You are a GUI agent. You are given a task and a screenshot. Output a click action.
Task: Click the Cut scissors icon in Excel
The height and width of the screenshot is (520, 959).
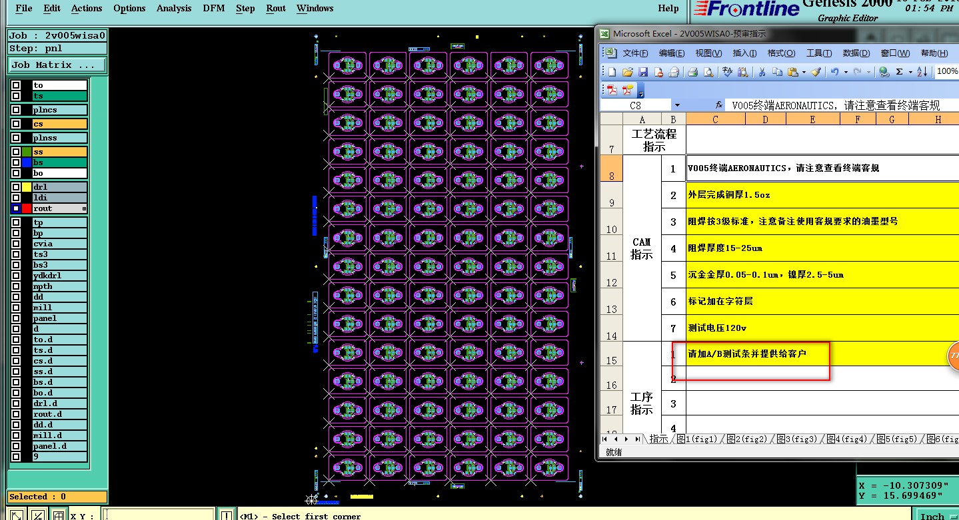click(762, 72)
